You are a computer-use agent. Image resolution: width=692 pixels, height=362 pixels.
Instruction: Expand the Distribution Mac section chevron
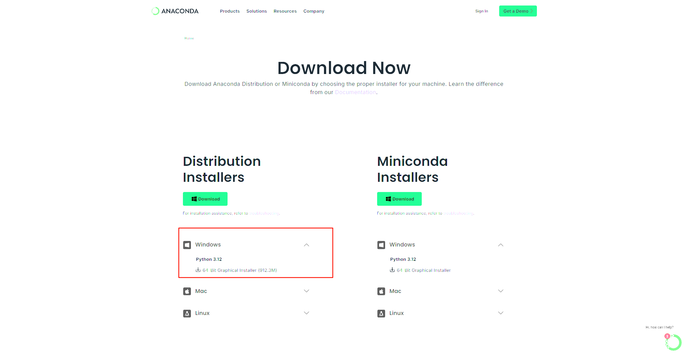pyautogui.click(x=307, y=291)
